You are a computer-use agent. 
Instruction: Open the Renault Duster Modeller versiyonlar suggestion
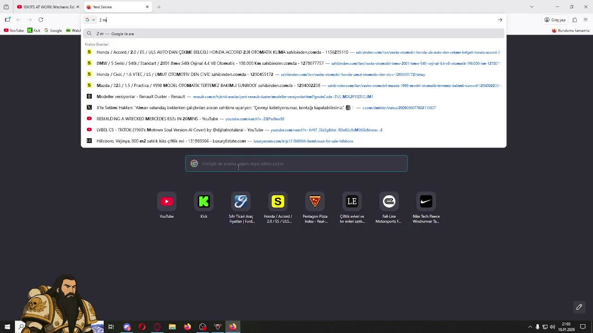294,97
